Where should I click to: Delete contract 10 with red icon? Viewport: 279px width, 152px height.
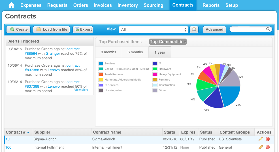pos(268,139)
